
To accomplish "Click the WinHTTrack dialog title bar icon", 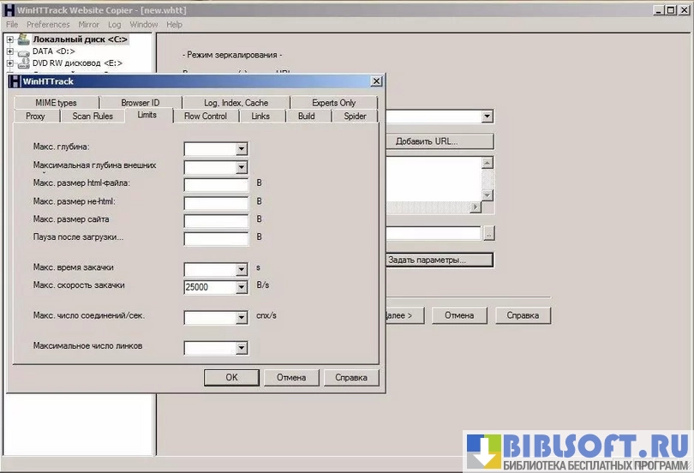I will click(15, 81).
